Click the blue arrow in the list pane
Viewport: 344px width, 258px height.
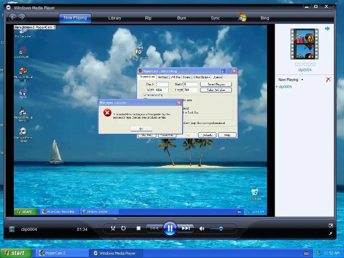click(327, 29)
